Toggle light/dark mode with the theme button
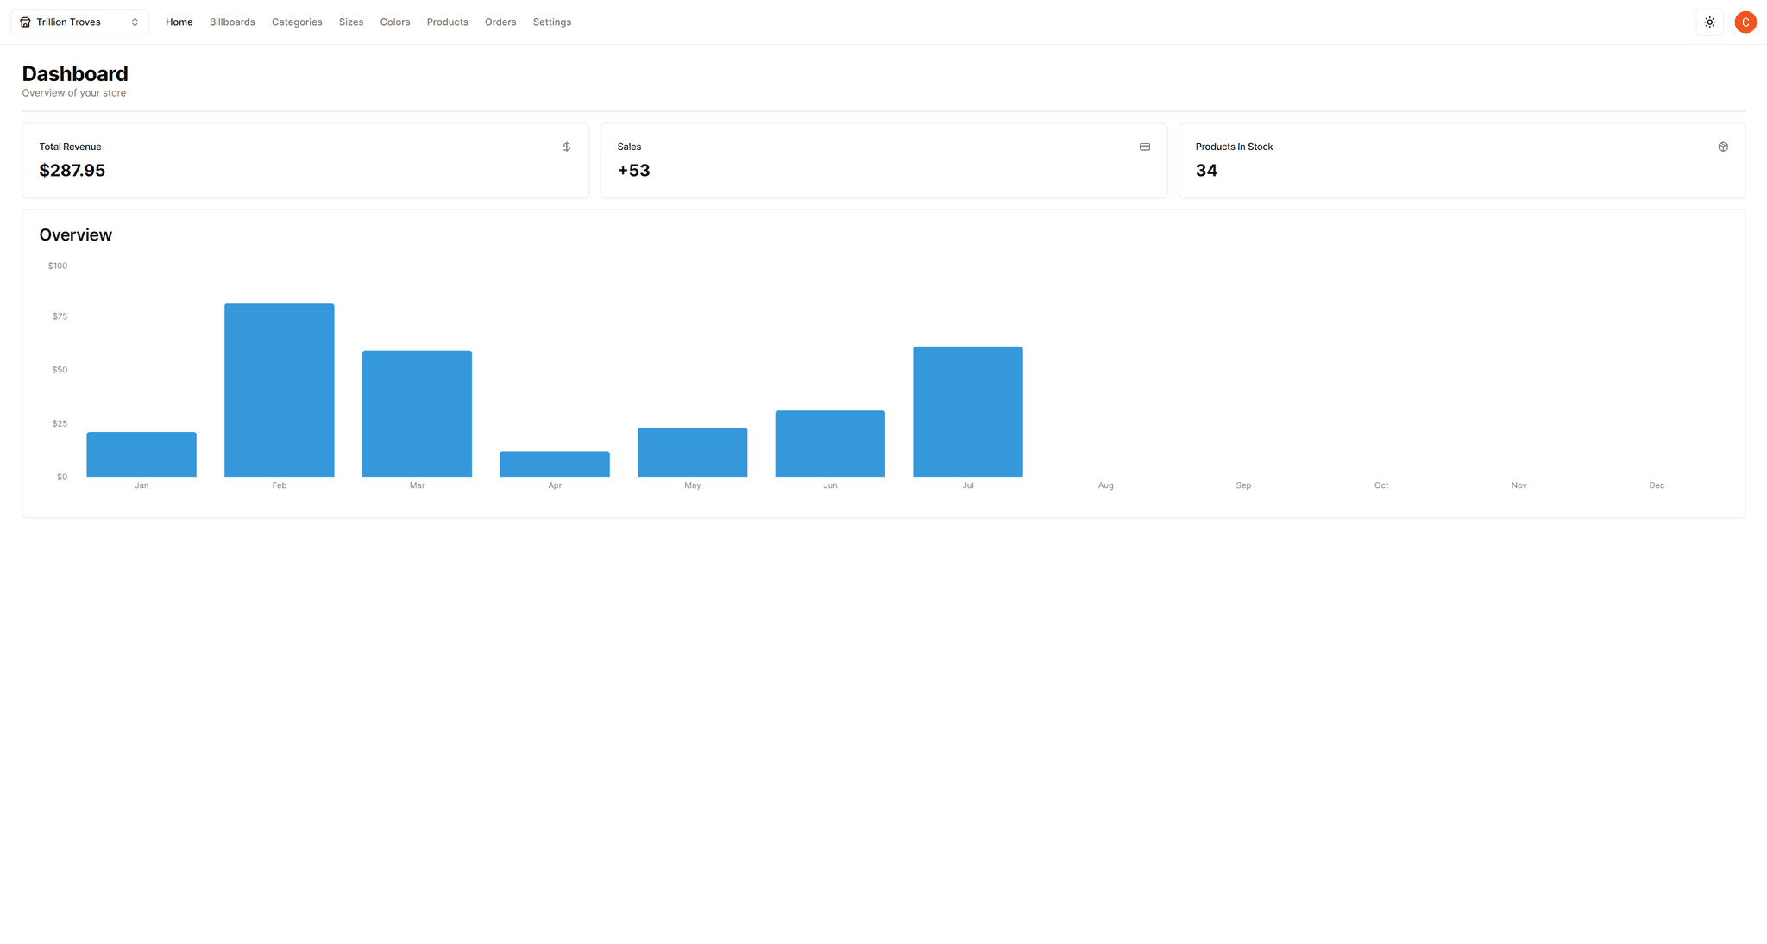Image resolution: width=1767 pixels, height=944 pixels. (x=1710, y=22)
